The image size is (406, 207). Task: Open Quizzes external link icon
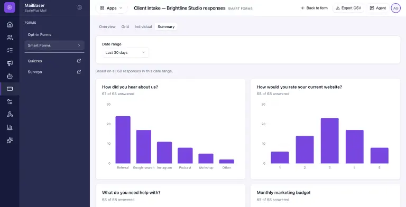[79, 61]
